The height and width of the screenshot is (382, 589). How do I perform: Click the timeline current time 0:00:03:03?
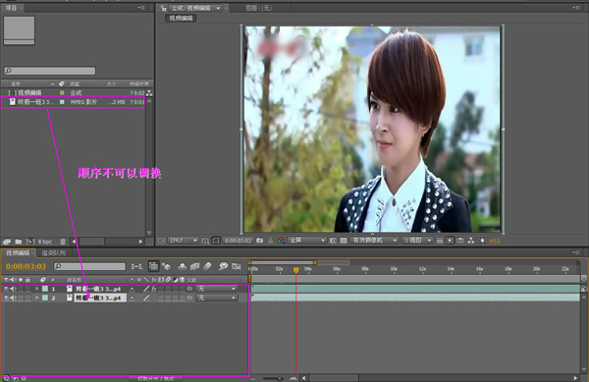click(x=26, y=266)
